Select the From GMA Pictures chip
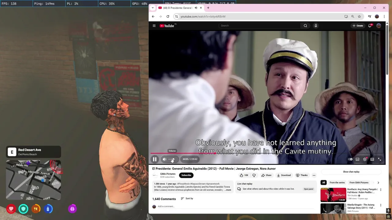 coord(359,183)
